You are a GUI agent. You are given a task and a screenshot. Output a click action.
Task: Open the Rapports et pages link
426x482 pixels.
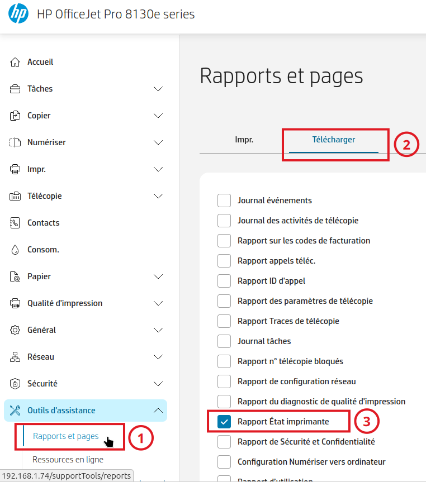(65, 436)
